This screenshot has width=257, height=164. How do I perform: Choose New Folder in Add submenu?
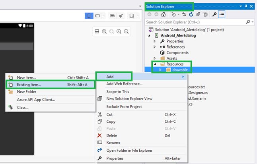pyautogui.click(x=51, y=92)
